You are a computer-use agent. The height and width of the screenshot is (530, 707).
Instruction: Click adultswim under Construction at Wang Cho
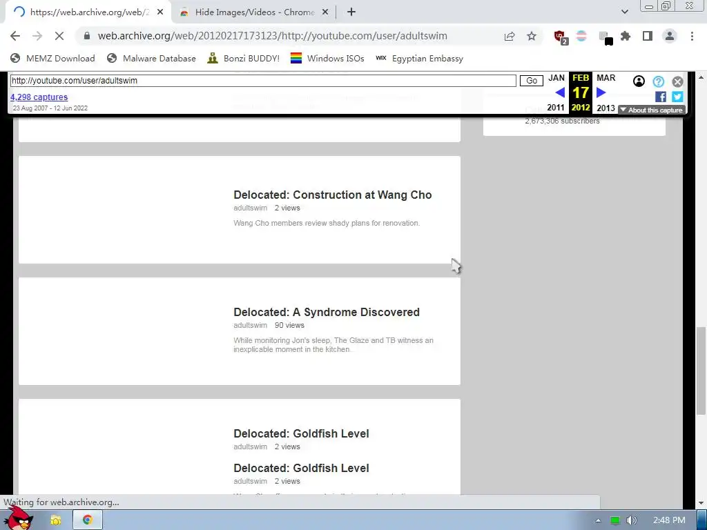[x=250, y=208]
